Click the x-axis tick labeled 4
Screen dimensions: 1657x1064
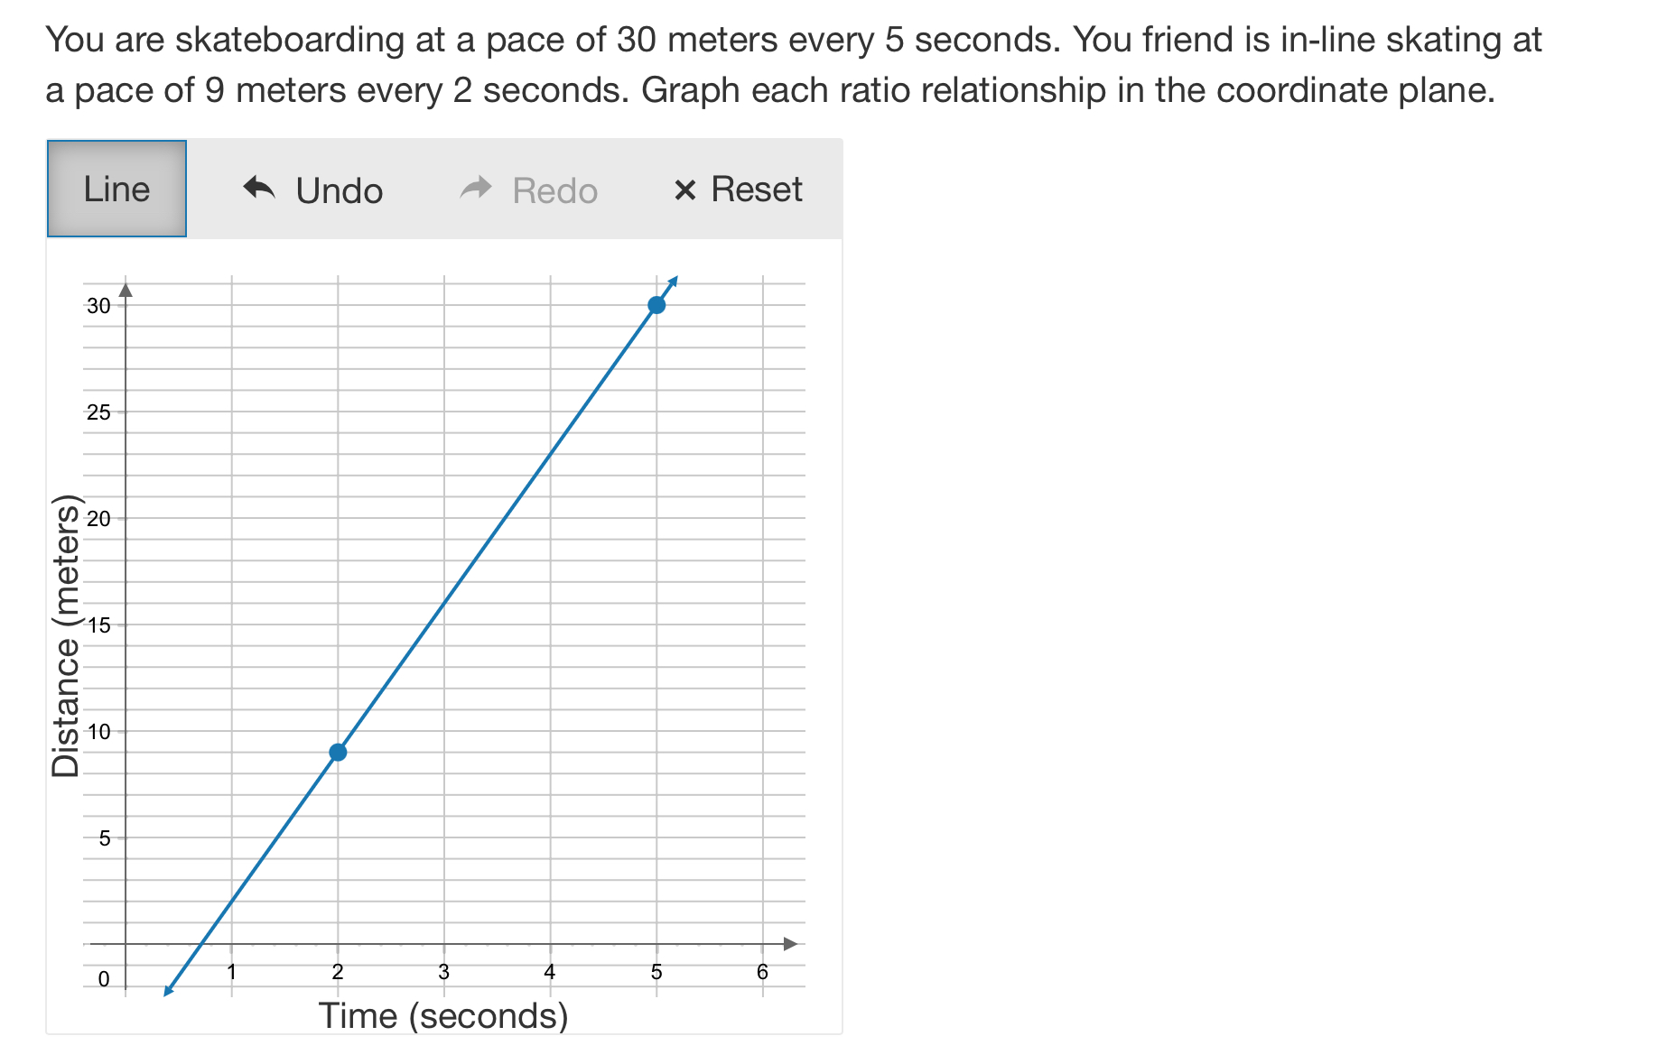click(x=550, y=972)
